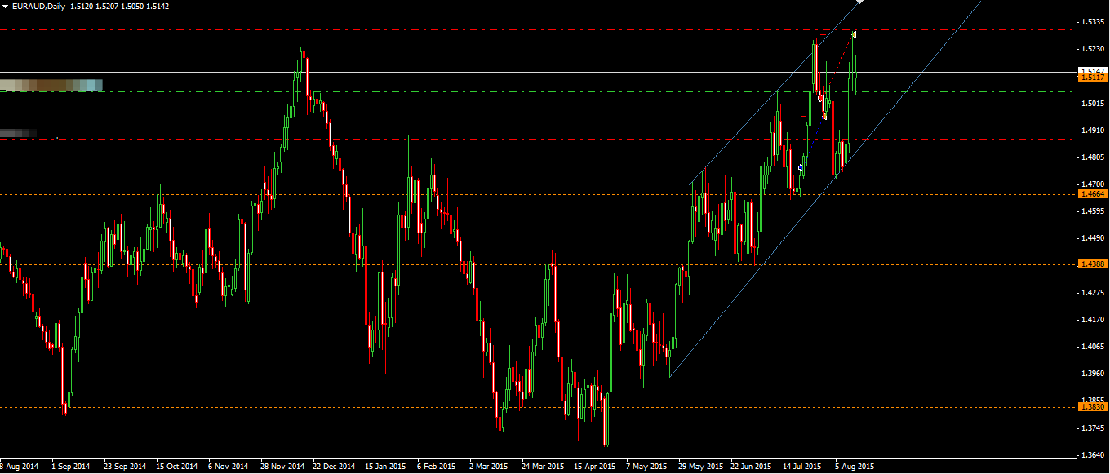This screenshot has height=474, width=1110.
Task: Click the 1.4595 tick on price scale
Action: [x=1094, y=211]
